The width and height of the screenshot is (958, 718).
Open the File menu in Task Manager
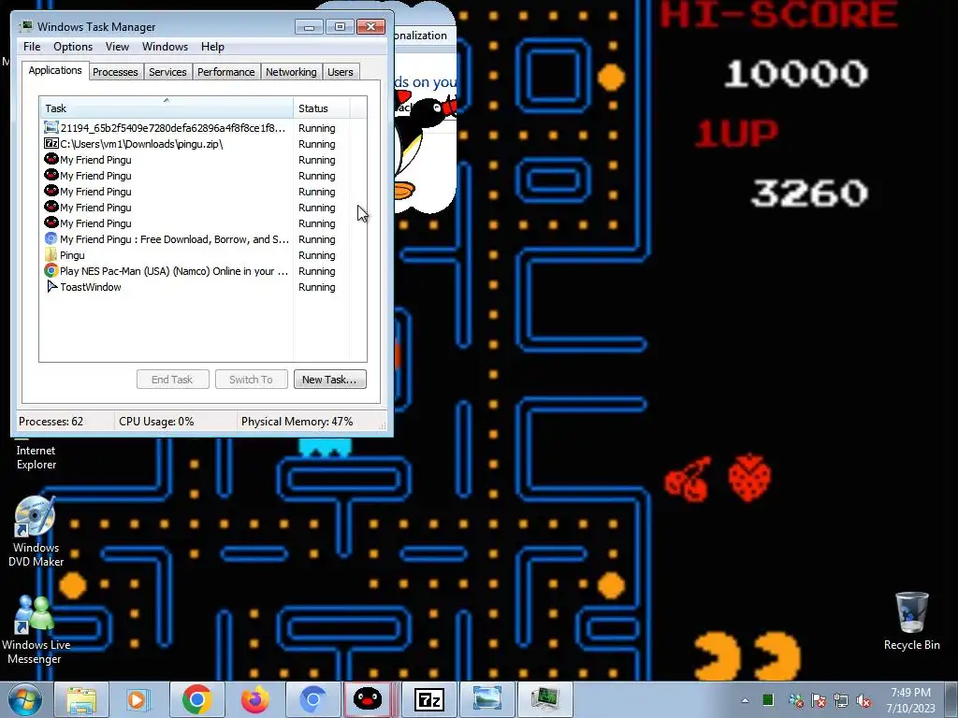(32, 47)
